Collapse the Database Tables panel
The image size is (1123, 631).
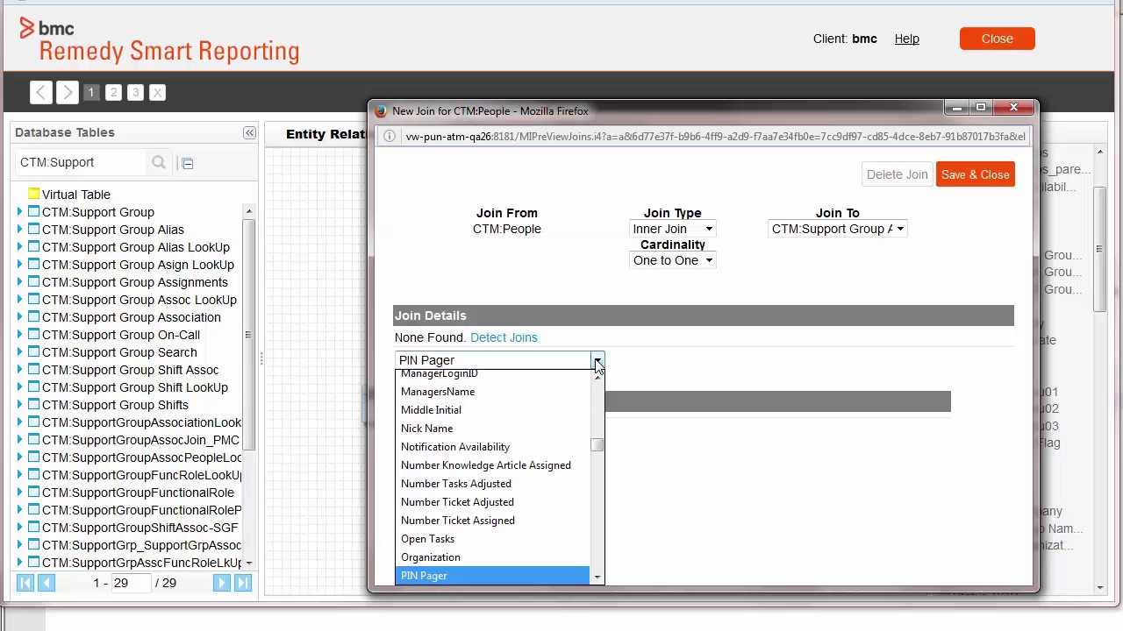tap(249, 132)
